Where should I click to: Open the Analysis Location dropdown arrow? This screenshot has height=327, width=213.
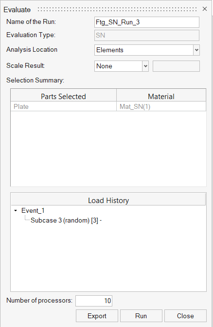tap(196, 50)
